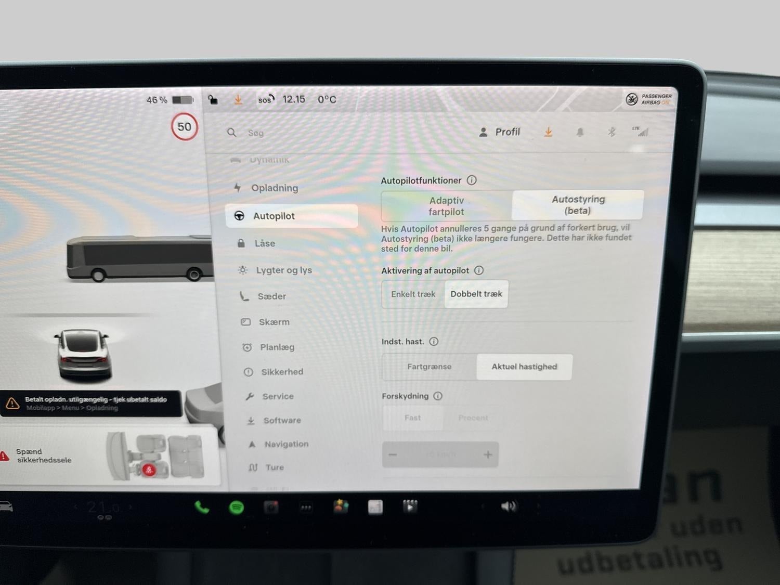Screen dimensions: 780x585
Task: Select Dobbelt træk for Autopilot activation
Action: pyautogui.click(x=476, y=294)
